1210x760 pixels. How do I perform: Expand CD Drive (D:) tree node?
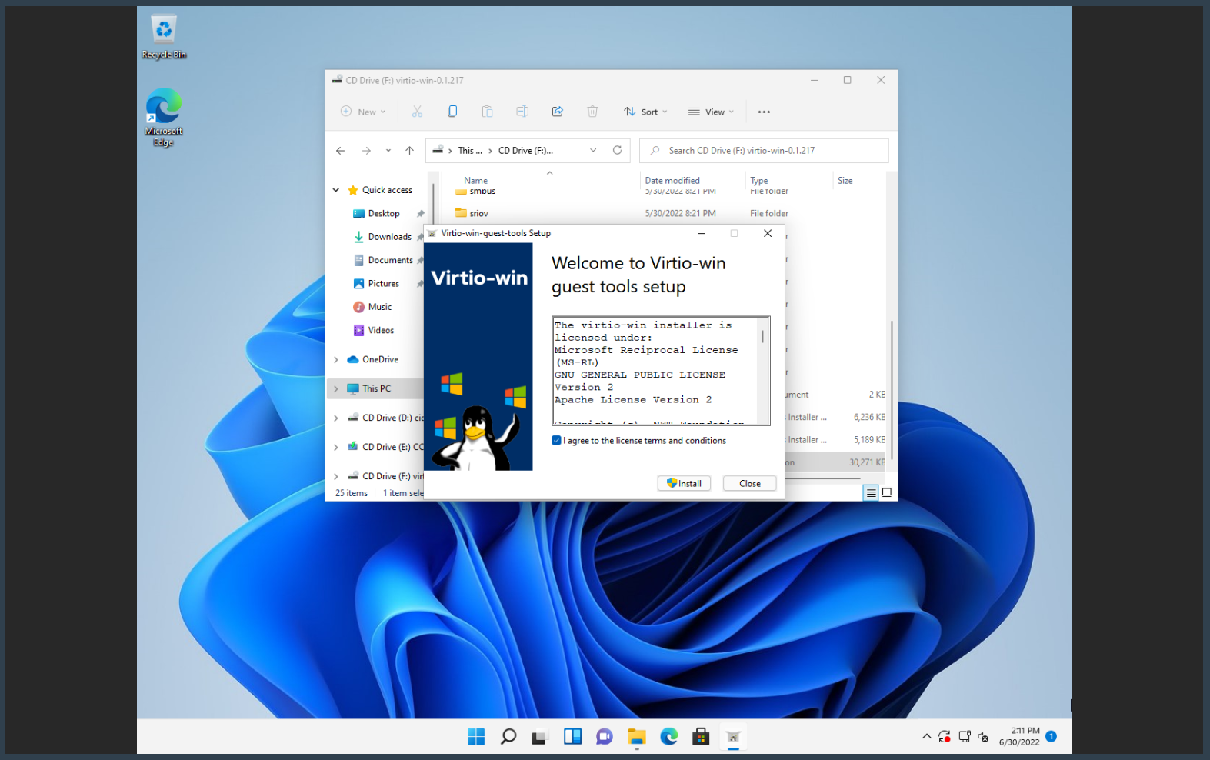click(x=336, y=418)
